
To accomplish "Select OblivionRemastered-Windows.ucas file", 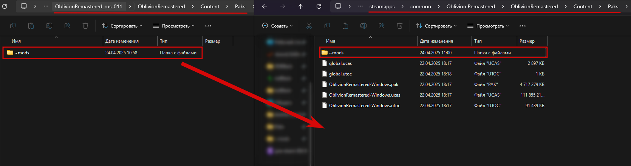I will pos(433,95).
